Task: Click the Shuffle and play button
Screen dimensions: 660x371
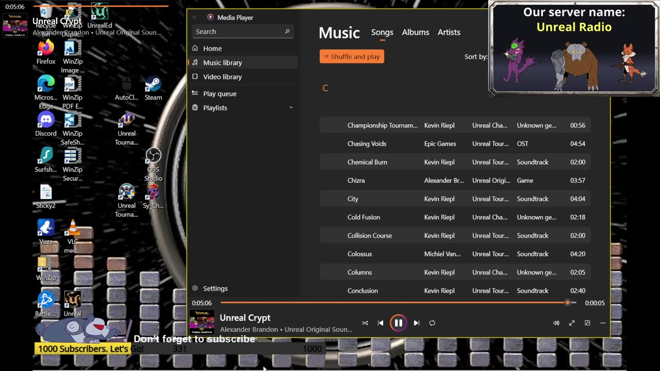Action: (x=352, y=57)
